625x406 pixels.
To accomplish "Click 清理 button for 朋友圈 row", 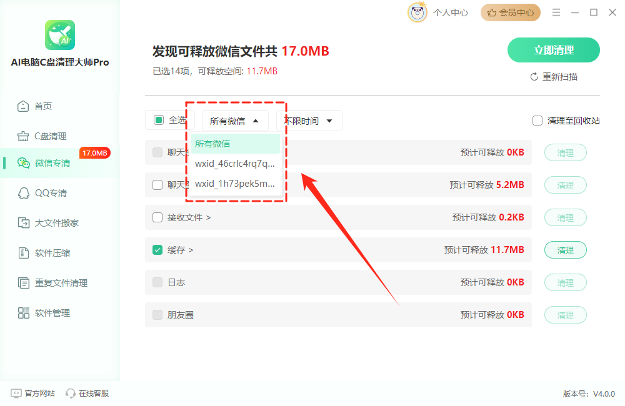I will coord(565,315).
